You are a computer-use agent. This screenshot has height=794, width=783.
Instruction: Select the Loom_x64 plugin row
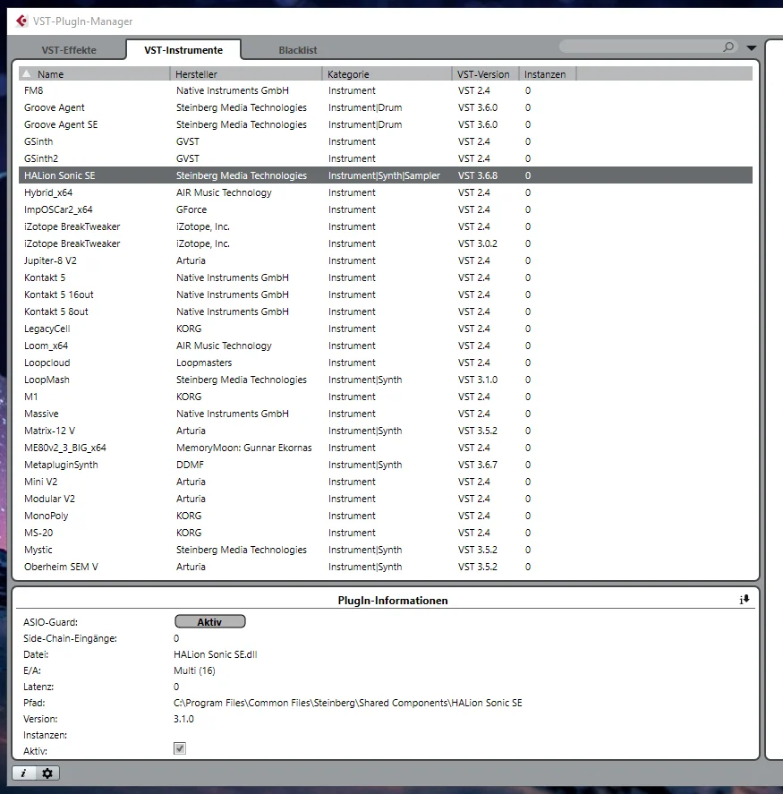tap(386, 346)
